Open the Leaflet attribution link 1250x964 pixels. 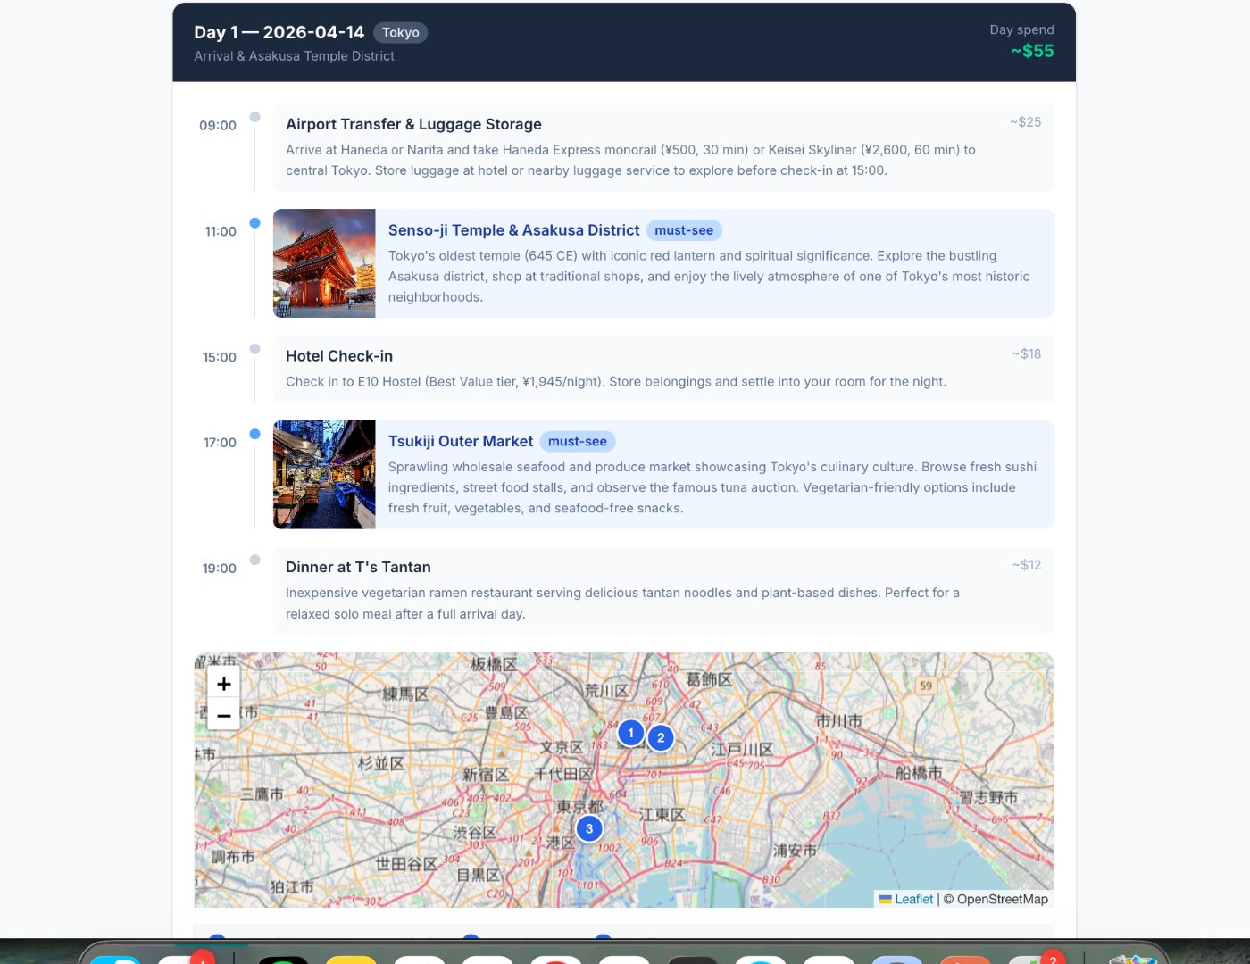pos(905,899)
